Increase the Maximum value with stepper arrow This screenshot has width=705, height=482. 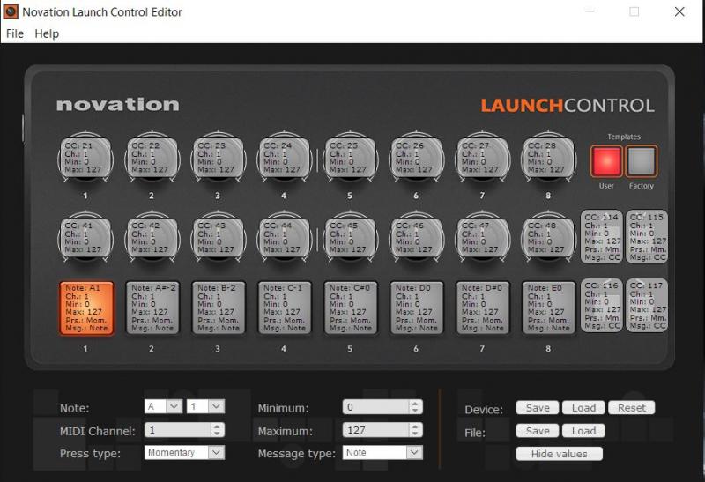(x=415, y=426)
